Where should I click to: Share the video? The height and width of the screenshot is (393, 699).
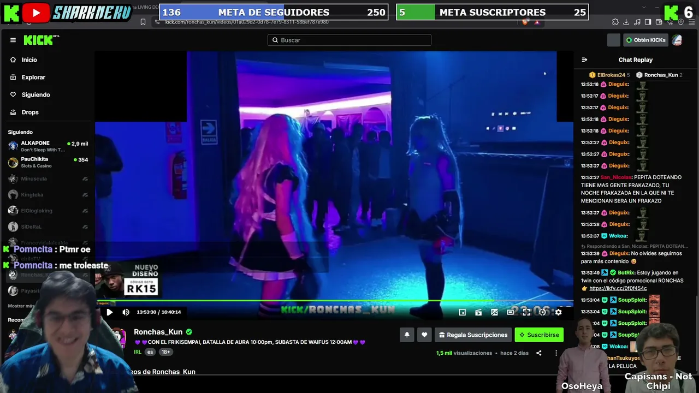click(538, 353)
